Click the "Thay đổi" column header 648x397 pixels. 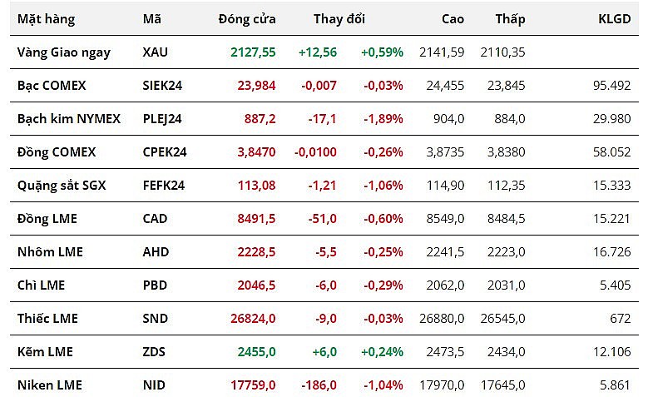pyautogui.click(x=339, y=18)
